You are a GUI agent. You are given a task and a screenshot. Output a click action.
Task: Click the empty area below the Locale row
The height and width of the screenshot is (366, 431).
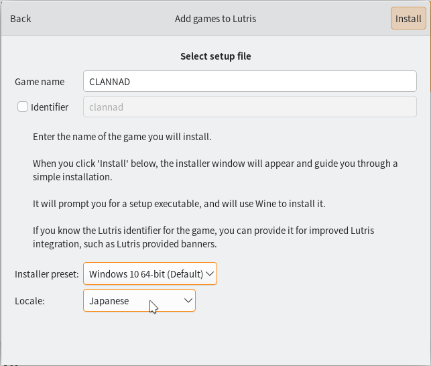215,339
